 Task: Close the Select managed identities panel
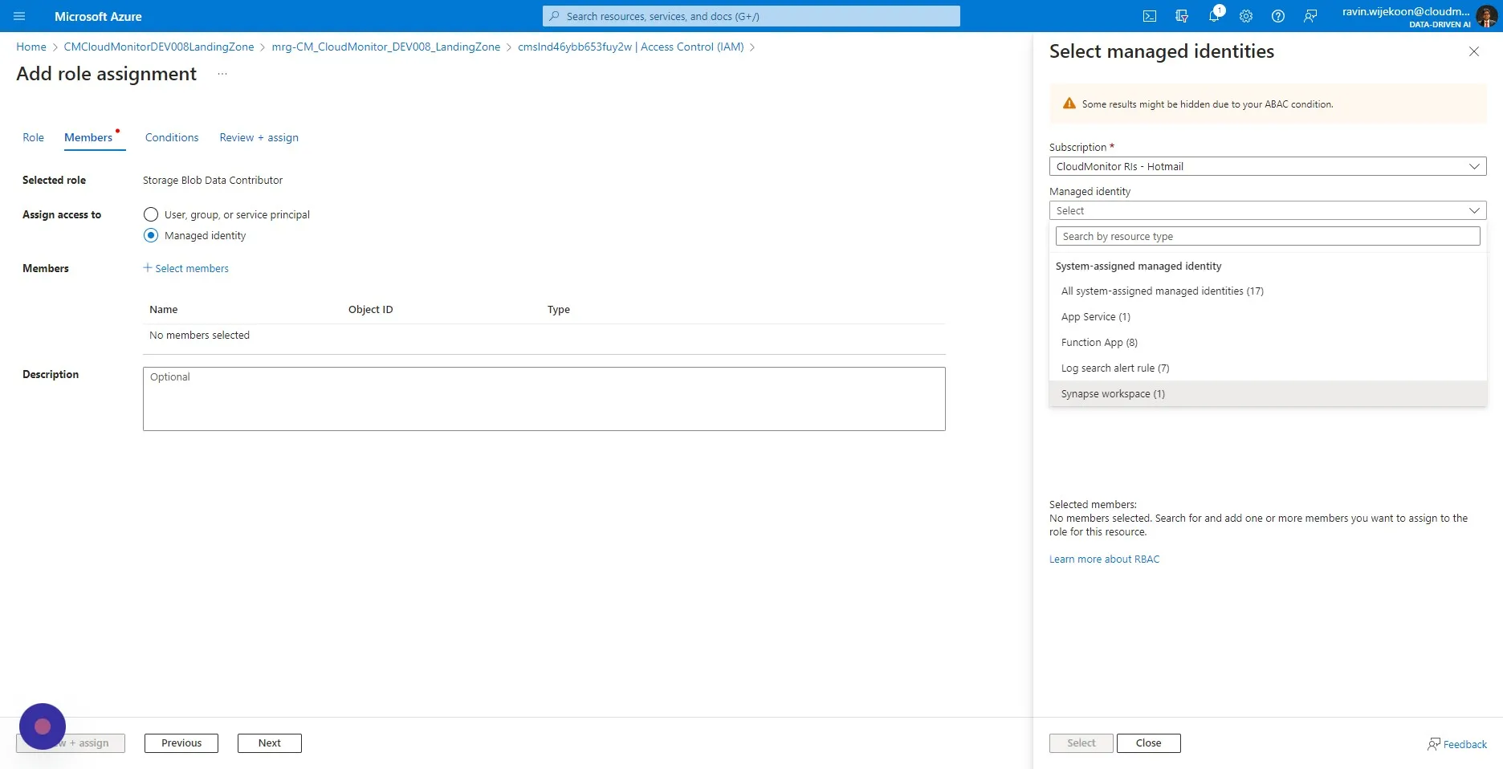click(1474, 51)
